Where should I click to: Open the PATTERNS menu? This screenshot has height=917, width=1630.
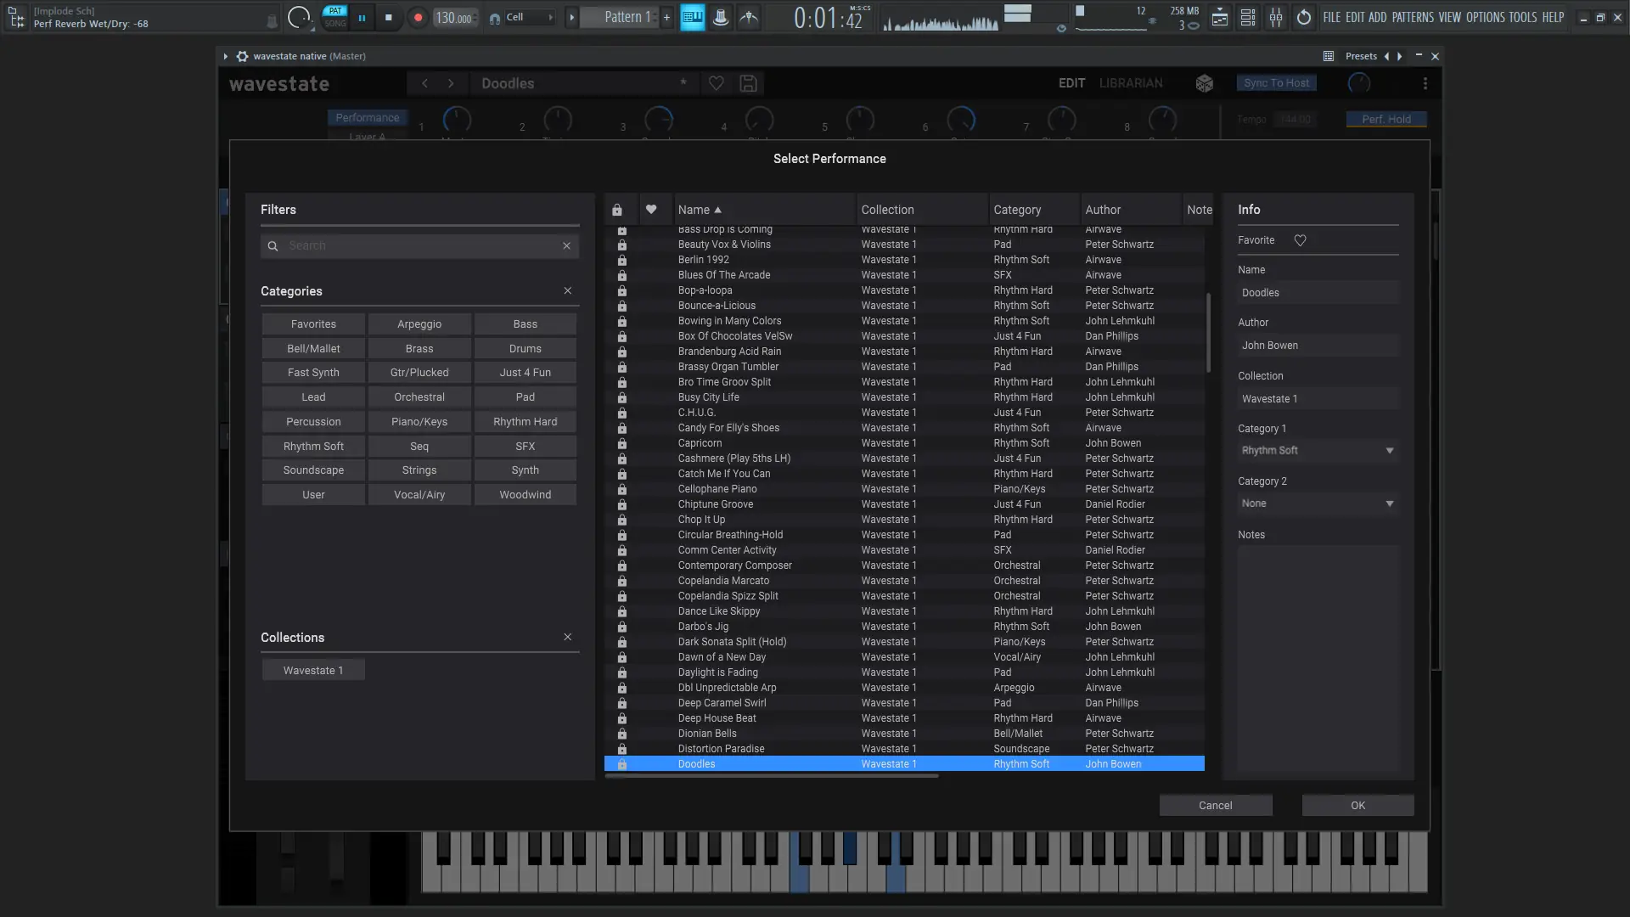(x=1412, y=17)
